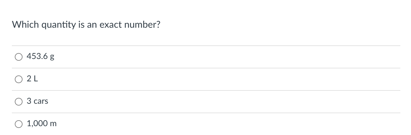Click the number '453.6' in the first answer

click(x=37, y=56)
